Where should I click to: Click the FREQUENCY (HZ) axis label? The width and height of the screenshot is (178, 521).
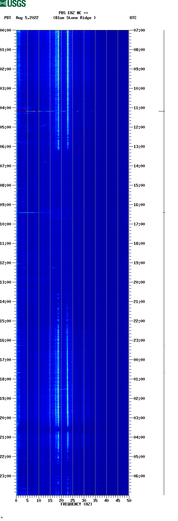(76, 504)
